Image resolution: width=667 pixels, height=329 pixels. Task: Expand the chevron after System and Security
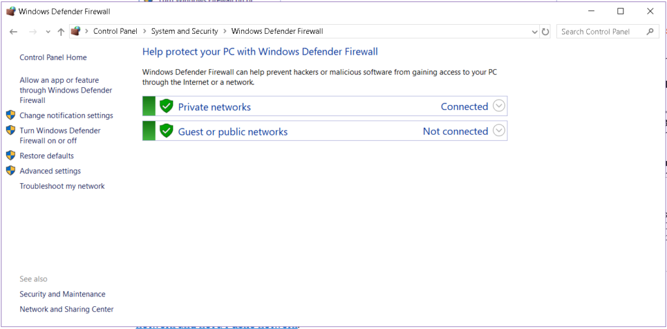[225, 31]
